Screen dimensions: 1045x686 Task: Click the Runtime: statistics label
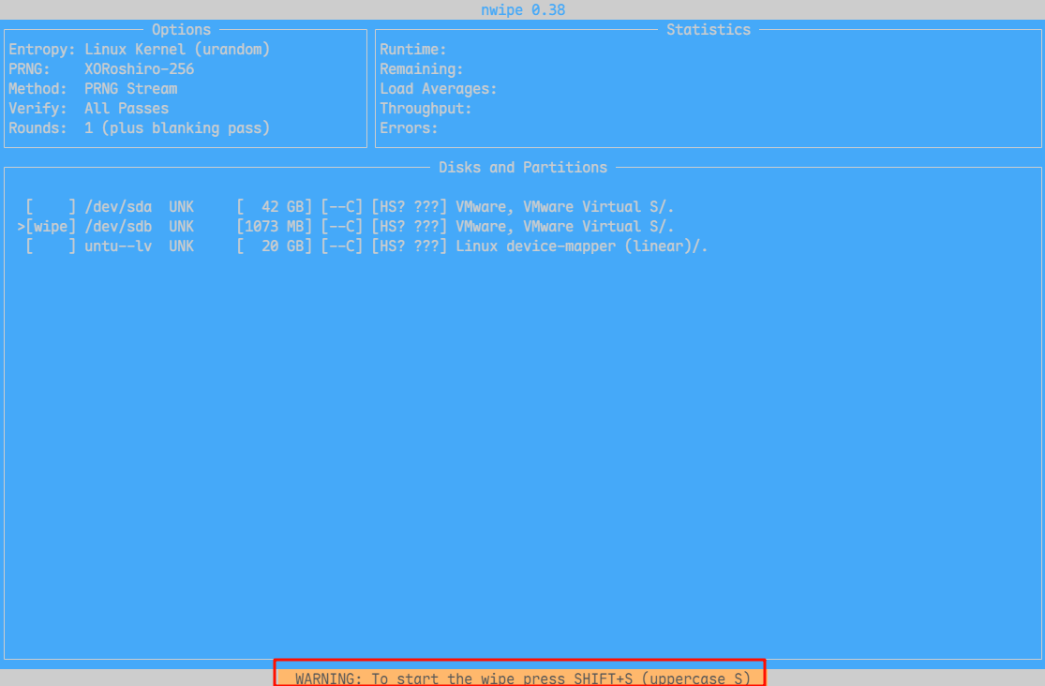tap(413, 50)
